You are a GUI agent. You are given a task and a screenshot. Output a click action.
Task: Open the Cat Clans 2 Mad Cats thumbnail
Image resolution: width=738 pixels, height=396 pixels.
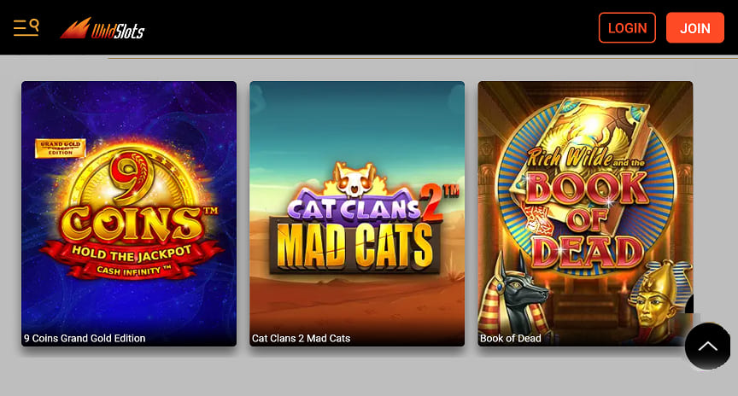point(357,213)
